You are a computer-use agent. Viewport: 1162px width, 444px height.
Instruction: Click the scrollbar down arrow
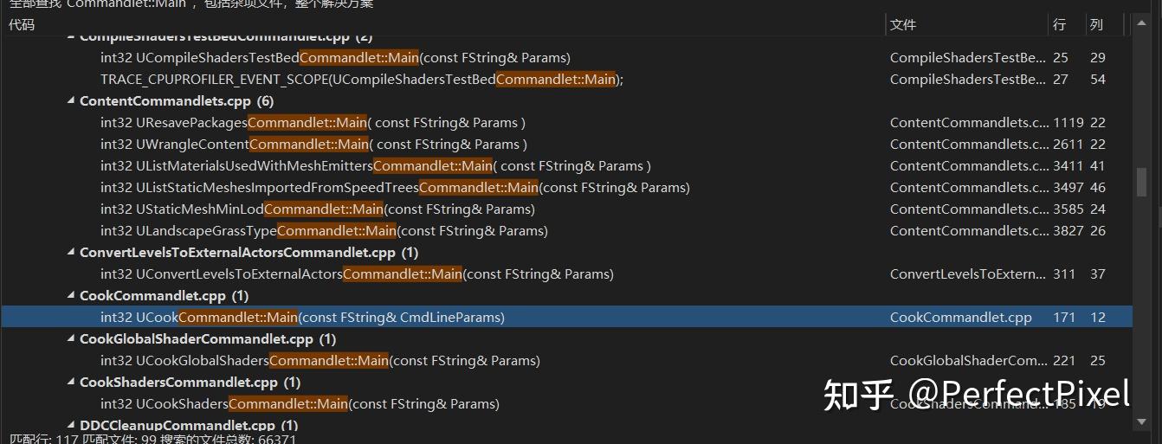point(1142,421)
